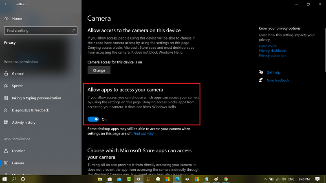Click the Find a setting search box
This screenshot has height=183, width=326.
tap(41, 30)
